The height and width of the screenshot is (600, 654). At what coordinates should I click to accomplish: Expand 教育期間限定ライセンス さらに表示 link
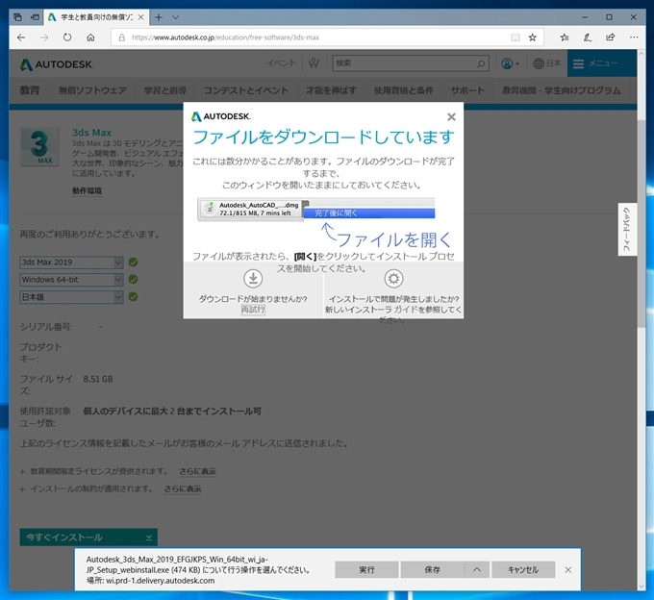click(x=197, y=471)
